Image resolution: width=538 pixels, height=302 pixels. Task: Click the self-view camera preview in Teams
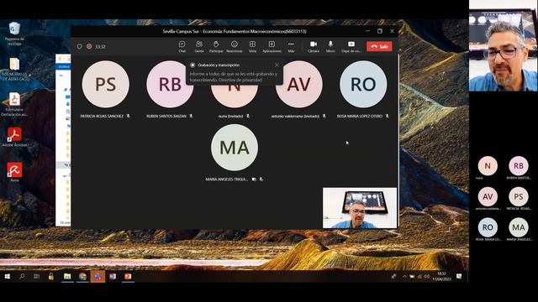[360, 208]
